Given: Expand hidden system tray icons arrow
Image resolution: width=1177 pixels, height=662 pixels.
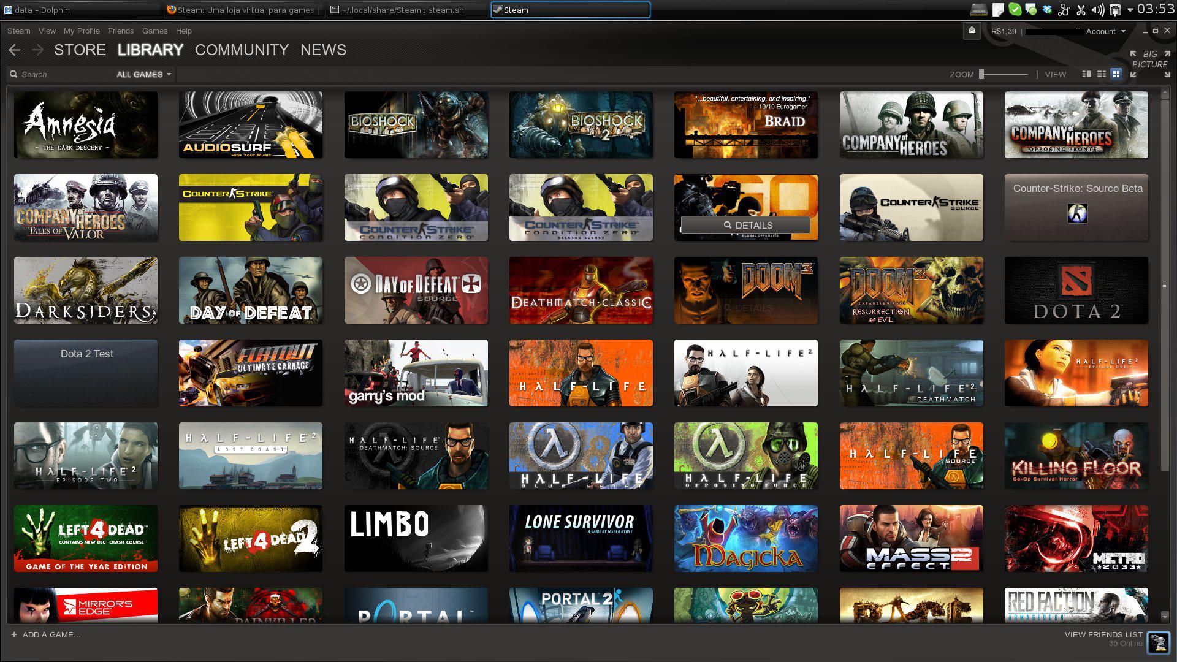Looking at the screenshot, I should 1130,10.
